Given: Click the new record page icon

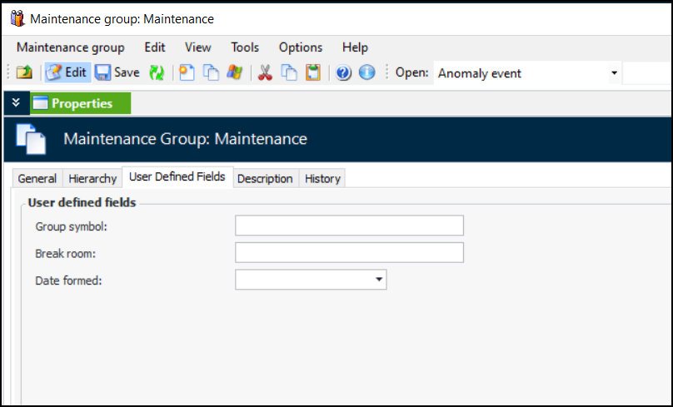Looking at the screenshot, I should point(187,73).
